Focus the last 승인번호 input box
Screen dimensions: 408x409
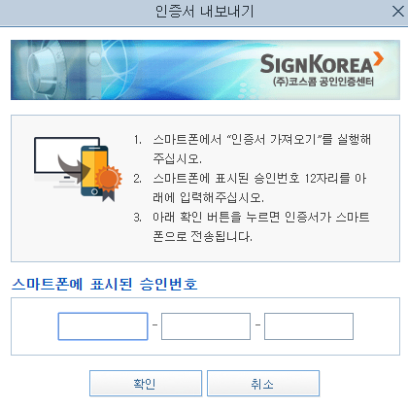tap(309, 326)
